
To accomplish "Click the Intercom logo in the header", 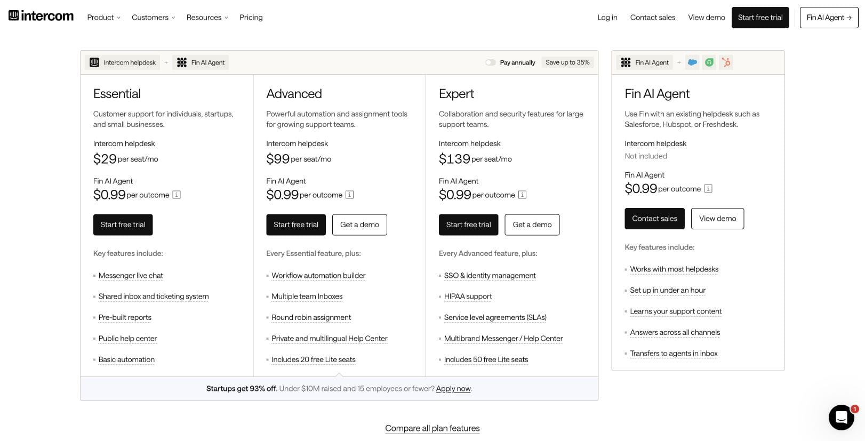I will click(41, 16).
